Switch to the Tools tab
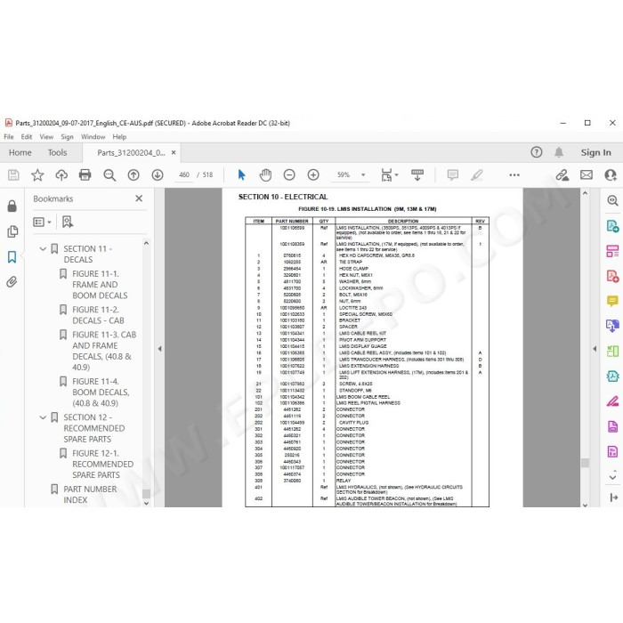This screenshot has height=623, width=623. [57, 152]
